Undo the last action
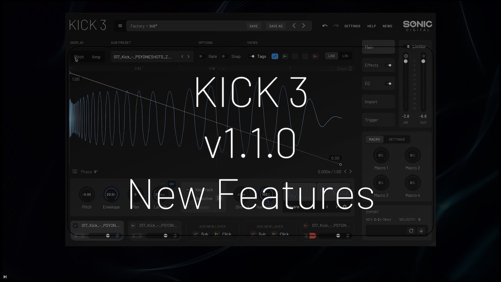The height and width of the screenshot is (282, 501). [325, 26]
